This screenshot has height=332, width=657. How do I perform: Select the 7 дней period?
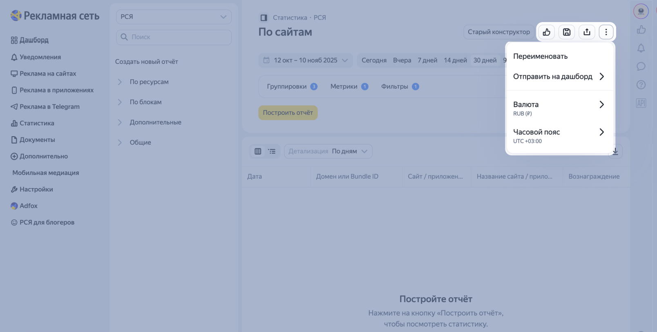point(427,60)
